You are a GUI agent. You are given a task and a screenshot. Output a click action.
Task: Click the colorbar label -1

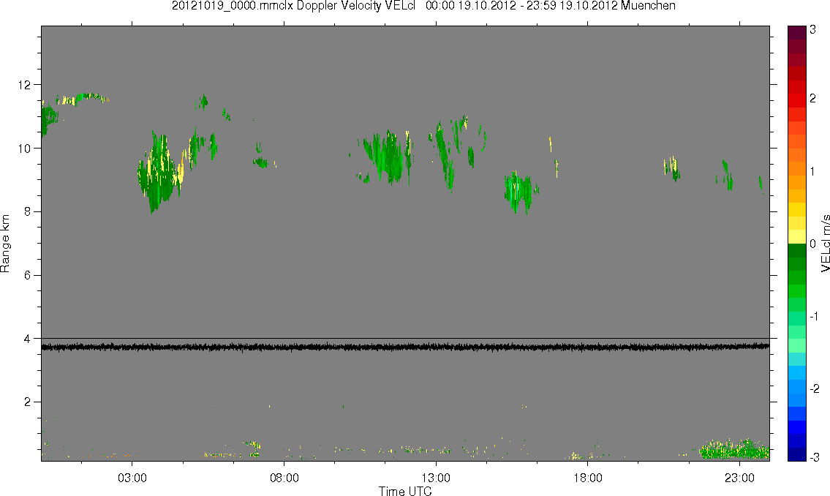[x=815, y=316]
